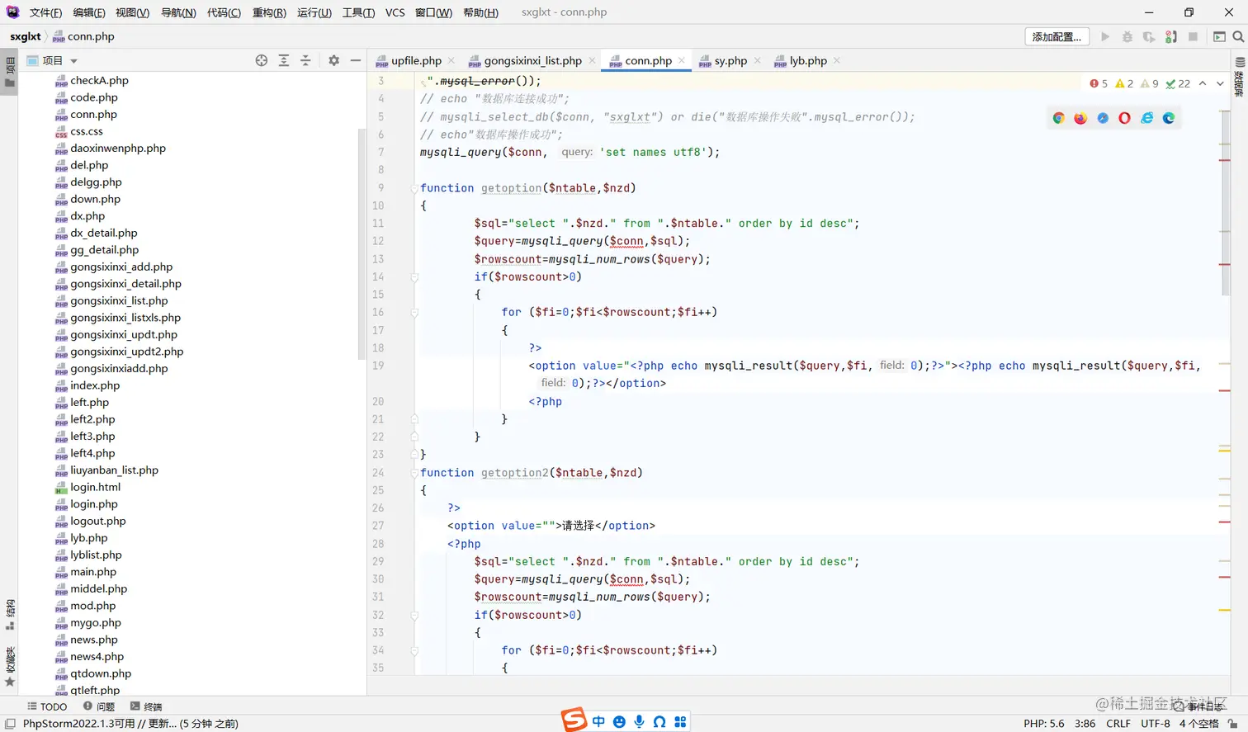
Task: Show typo indicator with 22
Action: pyautogui.click(x=1178, y=83)
